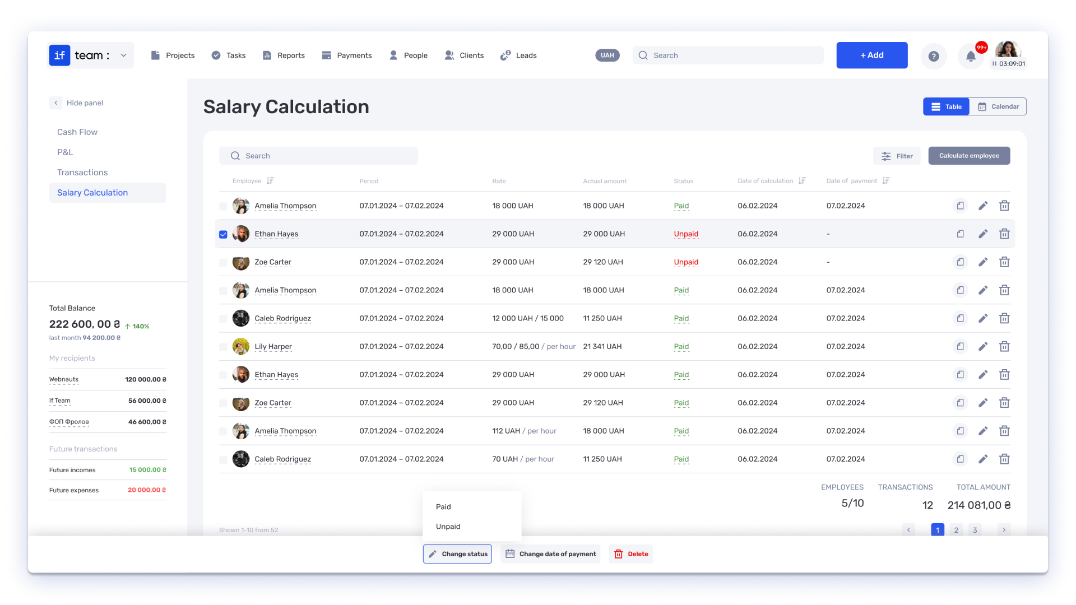Copy Caleb Rodriguez's 12 000 UAH row
The width and height of the screenshot is (1076, 605).
click(960, 319)
